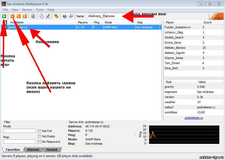Click the mapname rule row
This screenshot has width=225, height=160.
tap(194, 92)
